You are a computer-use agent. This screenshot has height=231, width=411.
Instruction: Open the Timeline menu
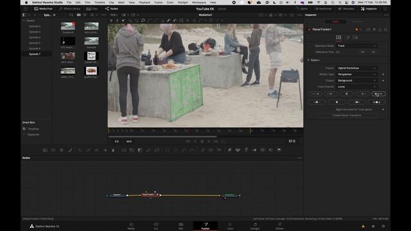click(x=100, y=3)
